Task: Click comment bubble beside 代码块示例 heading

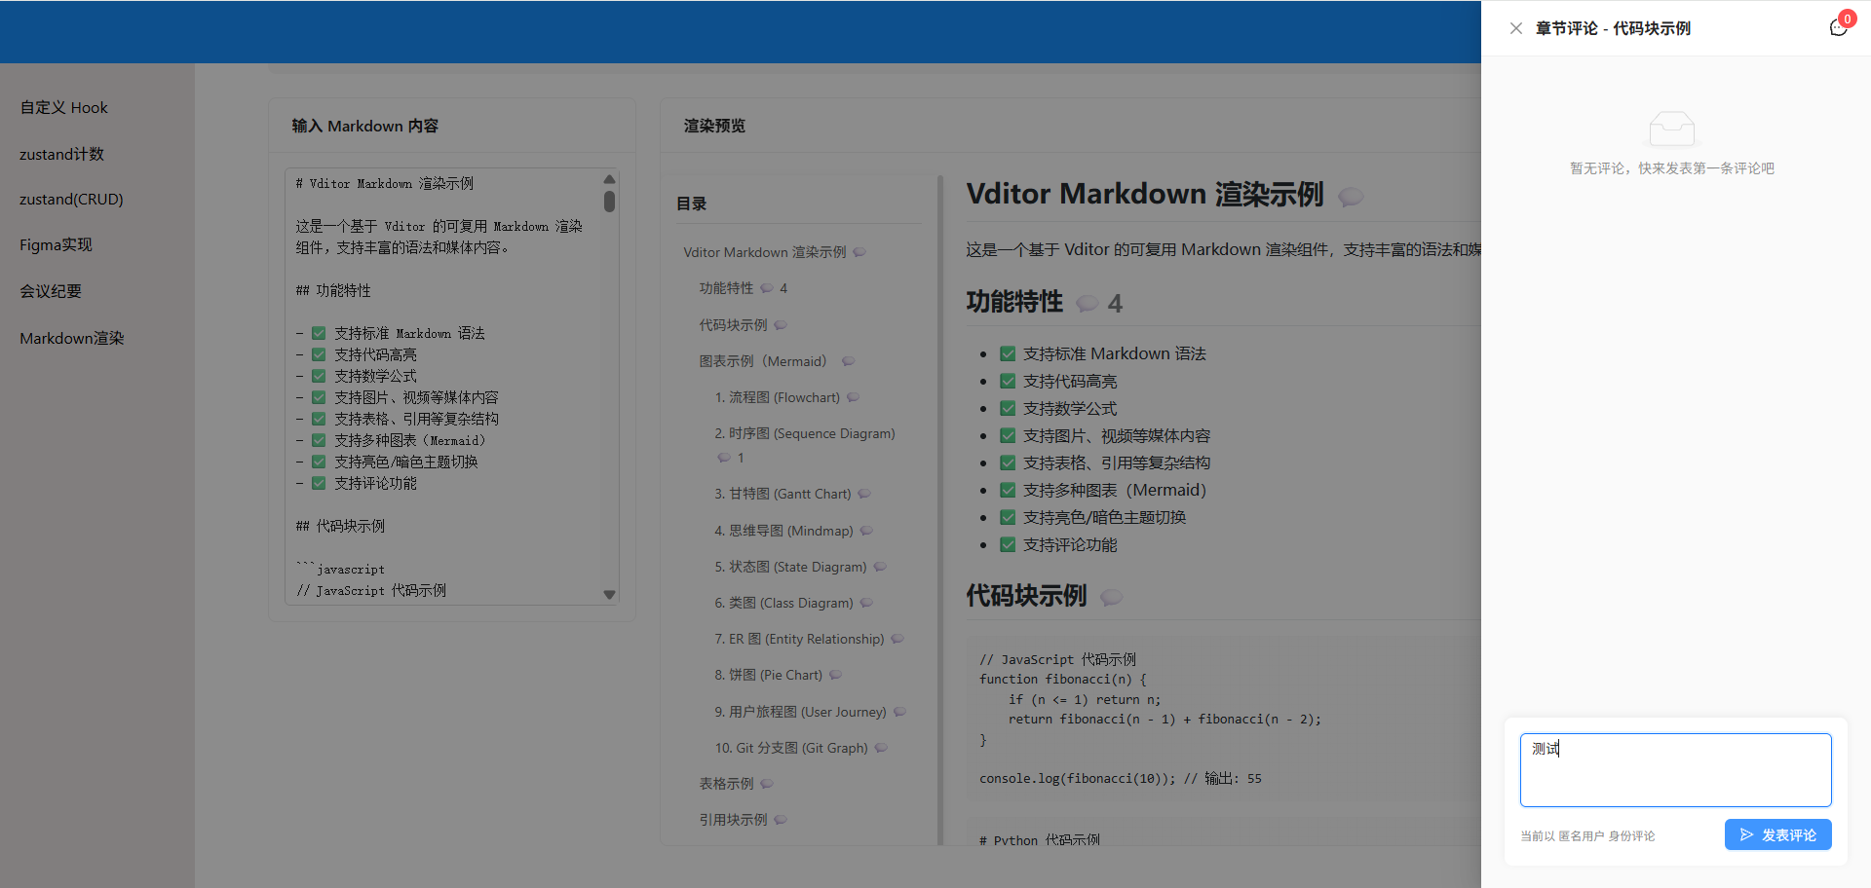Action: point(1111,597)
